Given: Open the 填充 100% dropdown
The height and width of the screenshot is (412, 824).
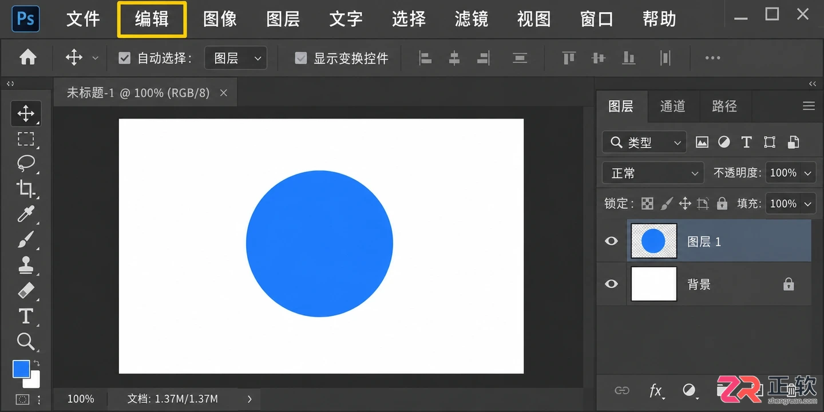Looking at the screenshot, I should (x=791, y=203).
